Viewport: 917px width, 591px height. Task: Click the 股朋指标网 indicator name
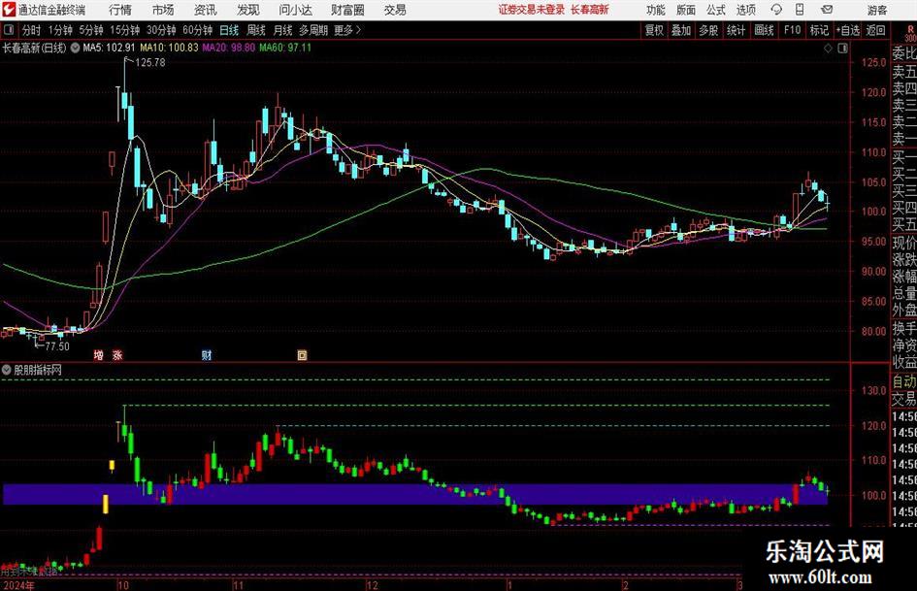(x=38, y=370)
